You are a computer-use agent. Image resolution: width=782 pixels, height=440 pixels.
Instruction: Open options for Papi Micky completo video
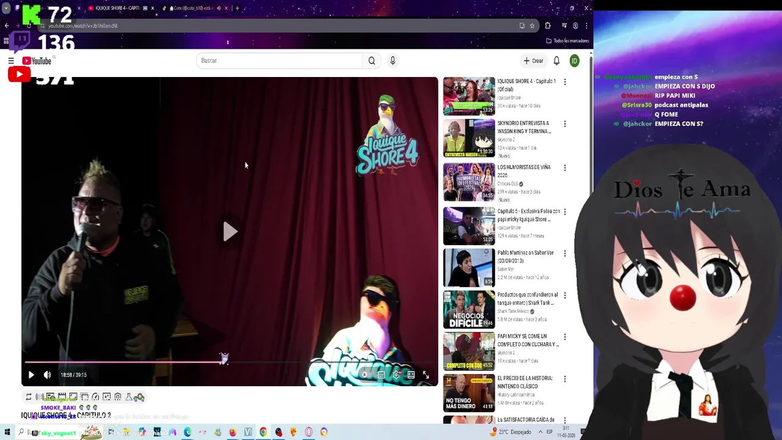[x=565, y=337]
